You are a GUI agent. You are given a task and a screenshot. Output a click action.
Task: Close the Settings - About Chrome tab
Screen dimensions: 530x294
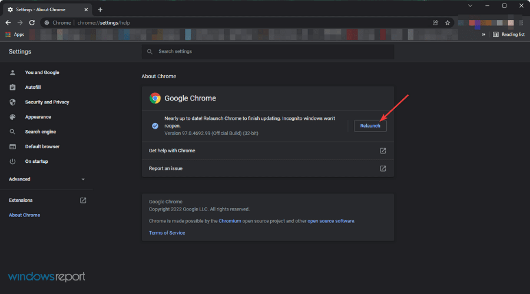[86, 9]
